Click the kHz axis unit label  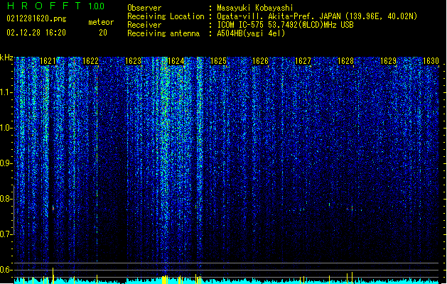(x=6, y=58)
